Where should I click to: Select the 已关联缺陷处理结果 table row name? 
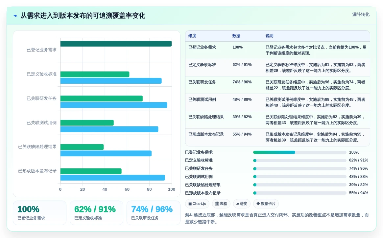click(206, 117)
